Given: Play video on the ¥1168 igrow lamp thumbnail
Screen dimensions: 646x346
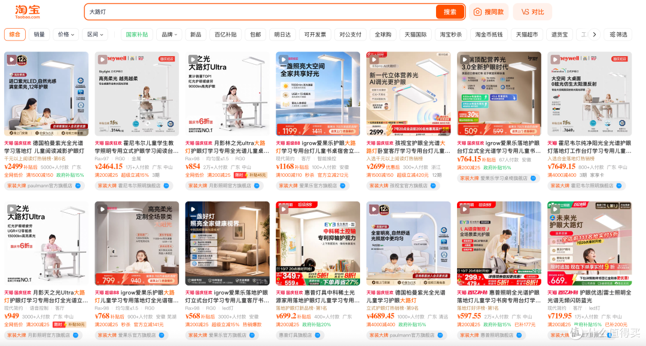Looking at the screenshot, I should (x=284, y=60).
